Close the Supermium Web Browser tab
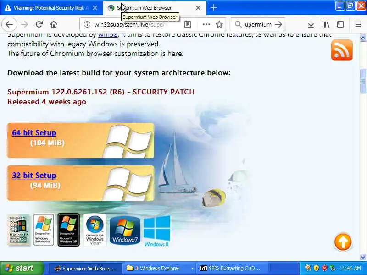This screenshot has width=367, height=275. tap(198, 8)
